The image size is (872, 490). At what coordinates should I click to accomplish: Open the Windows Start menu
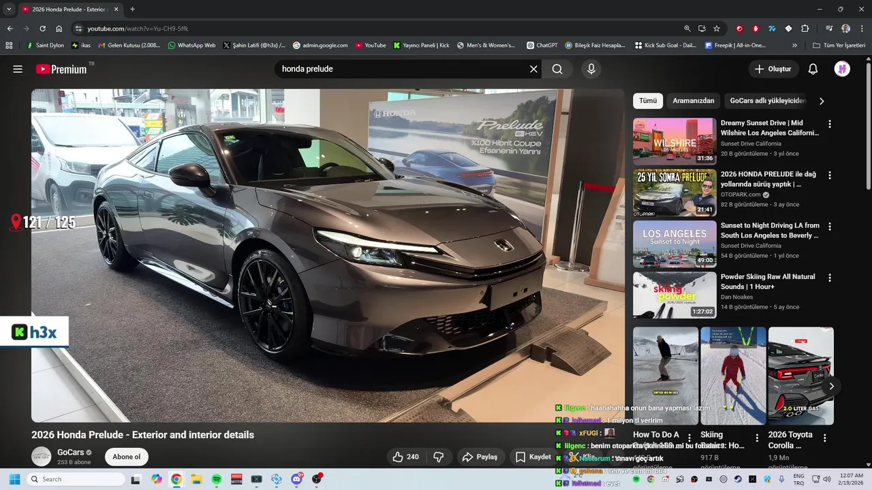pos(14,479)
